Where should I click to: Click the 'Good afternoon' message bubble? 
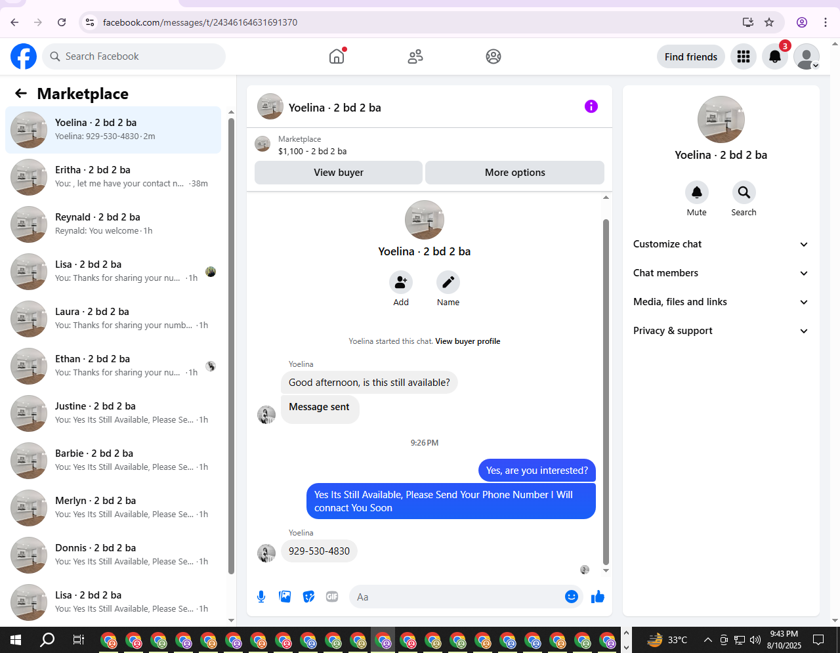[369, 383]
